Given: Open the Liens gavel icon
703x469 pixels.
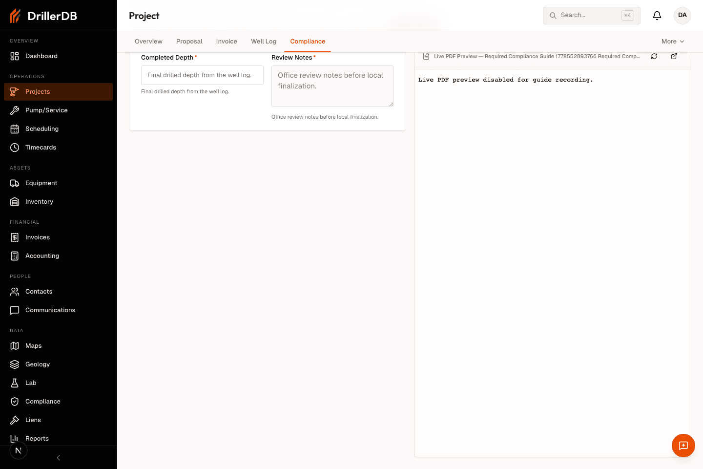Looking at the screenshot, I should tap(15, 420).
